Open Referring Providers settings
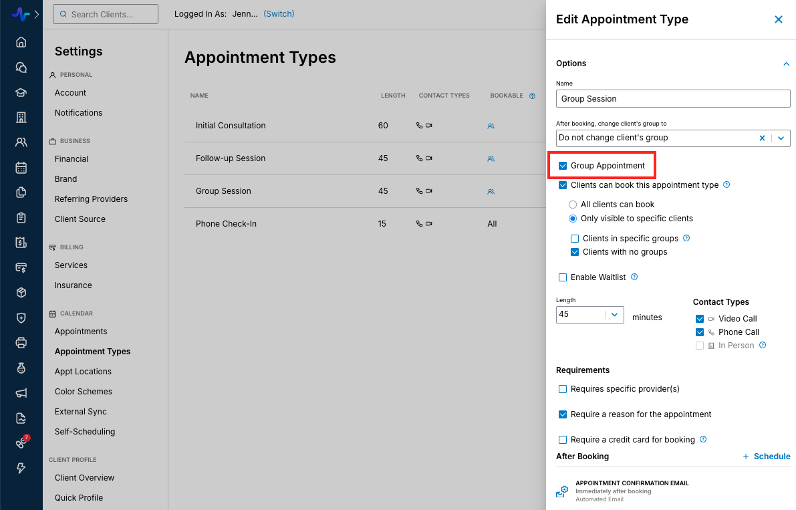Viewport: 796px width, 510px height. pos(92,199)
